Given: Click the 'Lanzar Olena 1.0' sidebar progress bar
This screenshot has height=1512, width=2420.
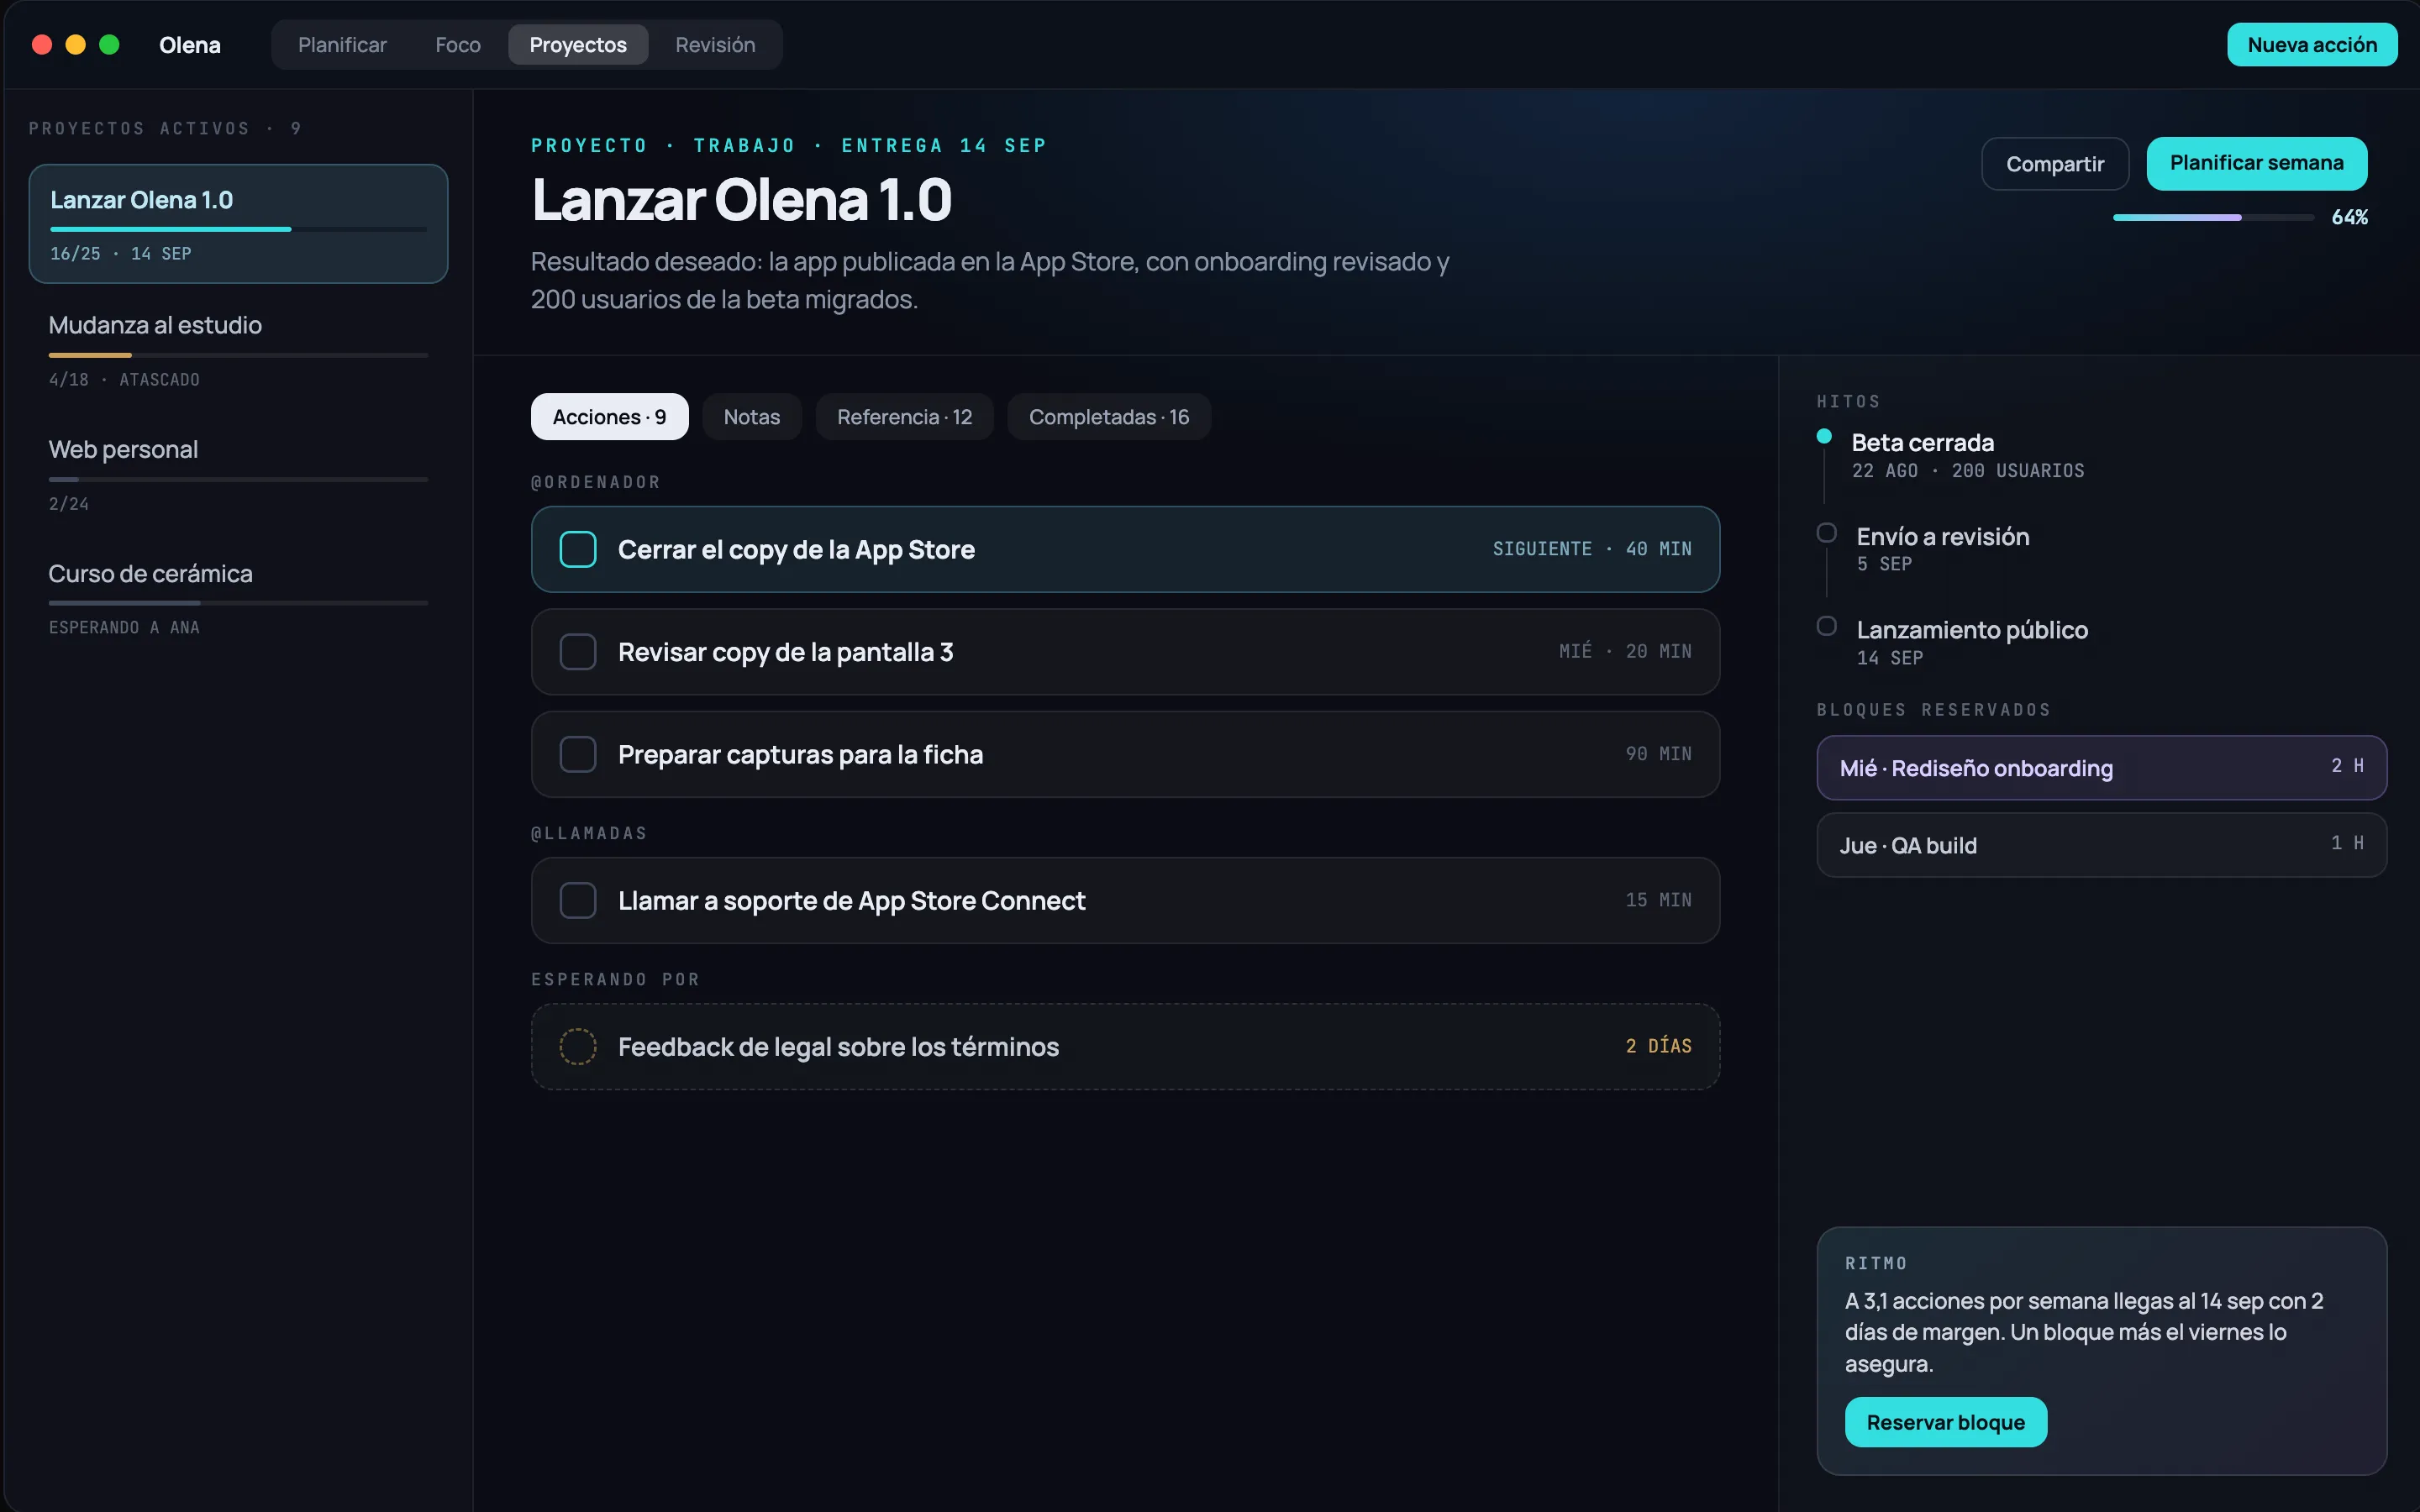Looking at the screenshot, I should point(238,230).
